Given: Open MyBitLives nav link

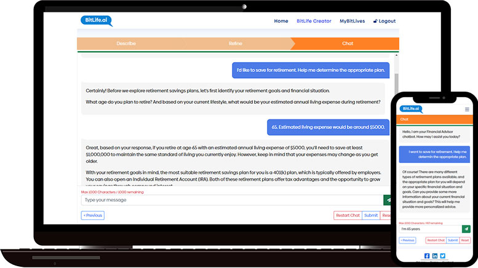Looking at the screenshot, I should [352, 21].
